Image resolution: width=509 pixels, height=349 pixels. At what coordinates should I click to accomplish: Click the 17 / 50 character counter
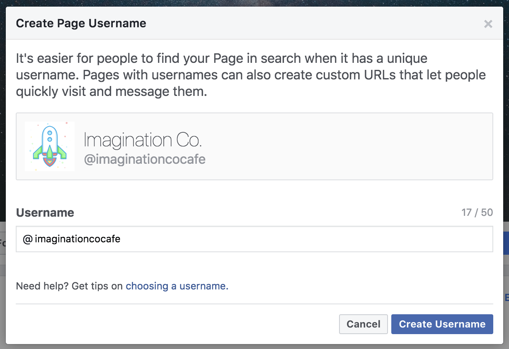(x=477, y=213)
